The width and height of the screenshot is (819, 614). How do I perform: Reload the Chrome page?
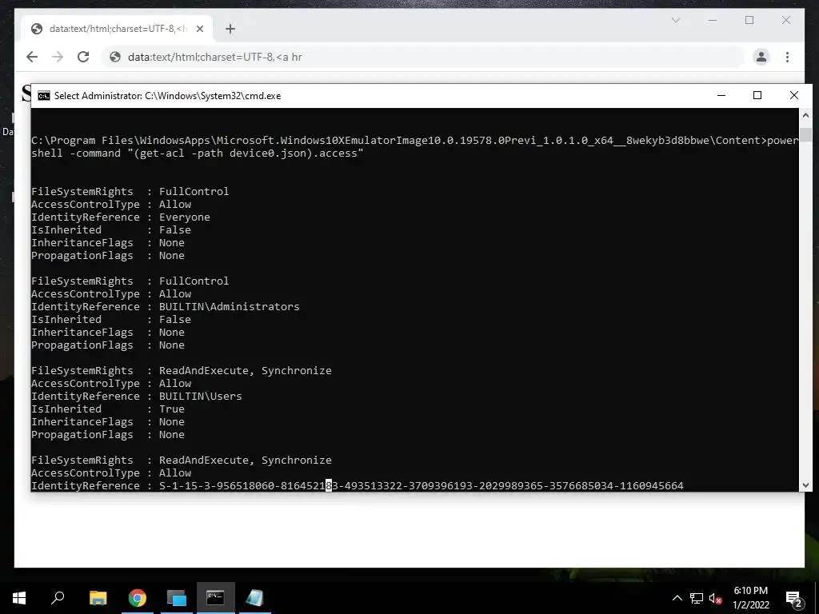point(83,57)
